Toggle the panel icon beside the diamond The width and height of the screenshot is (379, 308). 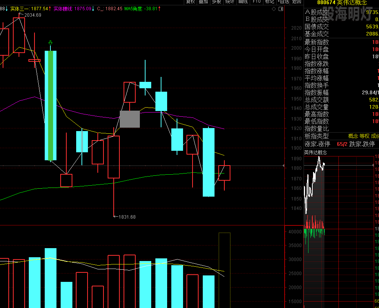click(280, 9)
